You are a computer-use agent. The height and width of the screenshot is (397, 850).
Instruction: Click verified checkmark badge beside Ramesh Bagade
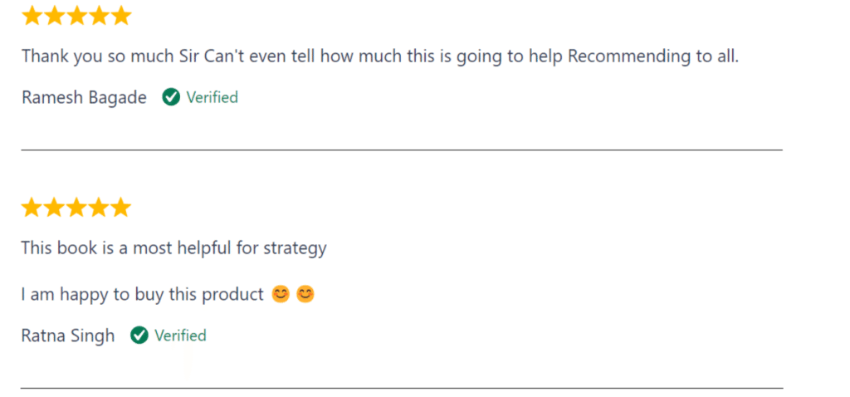[171, 98]
